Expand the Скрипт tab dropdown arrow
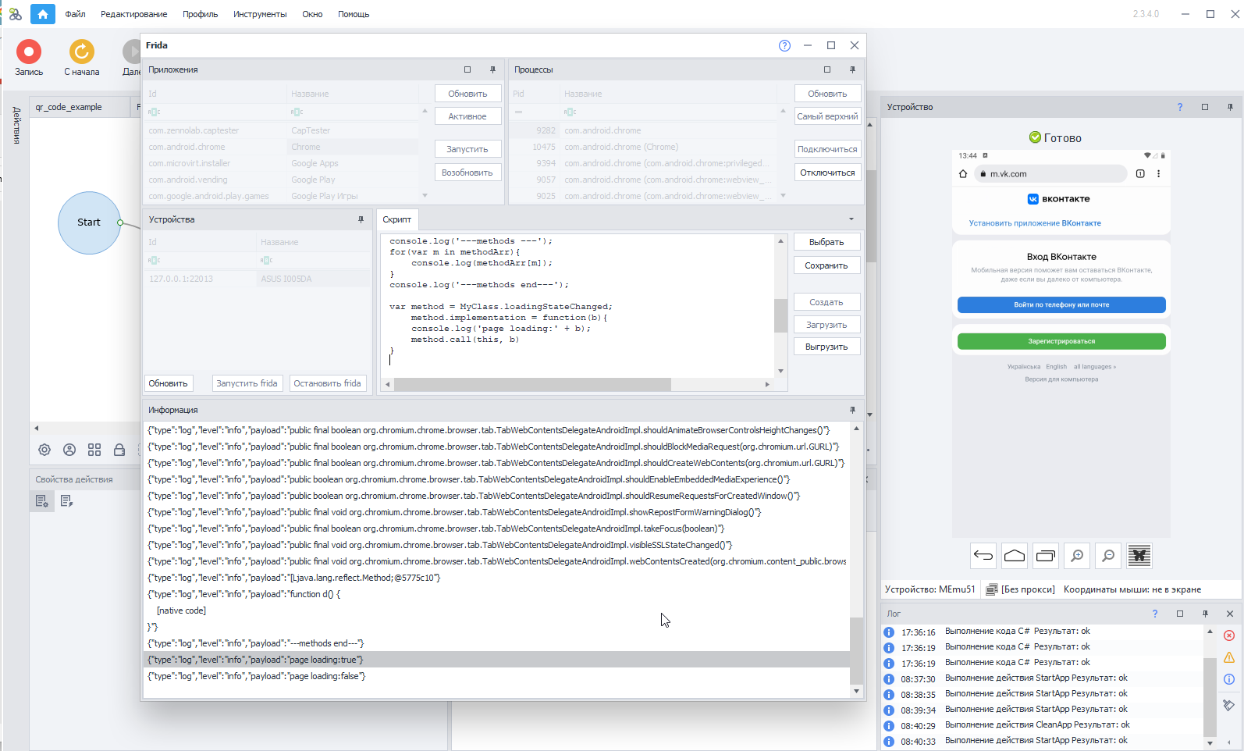This screenshot has height=751, width=1244. coord(851,219)
